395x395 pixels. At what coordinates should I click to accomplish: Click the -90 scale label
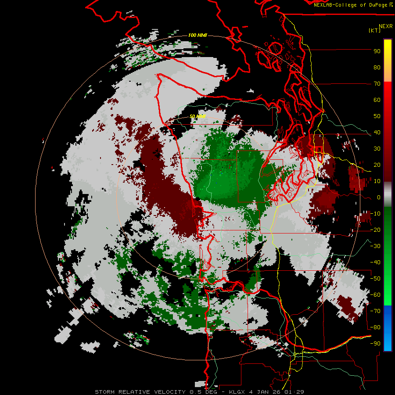pyautogui.click(x=375, y=344)
